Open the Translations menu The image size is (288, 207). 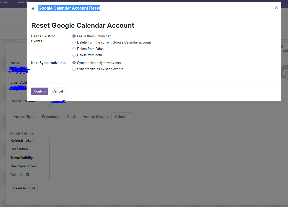pyautogui.click(x=25, y=2)
